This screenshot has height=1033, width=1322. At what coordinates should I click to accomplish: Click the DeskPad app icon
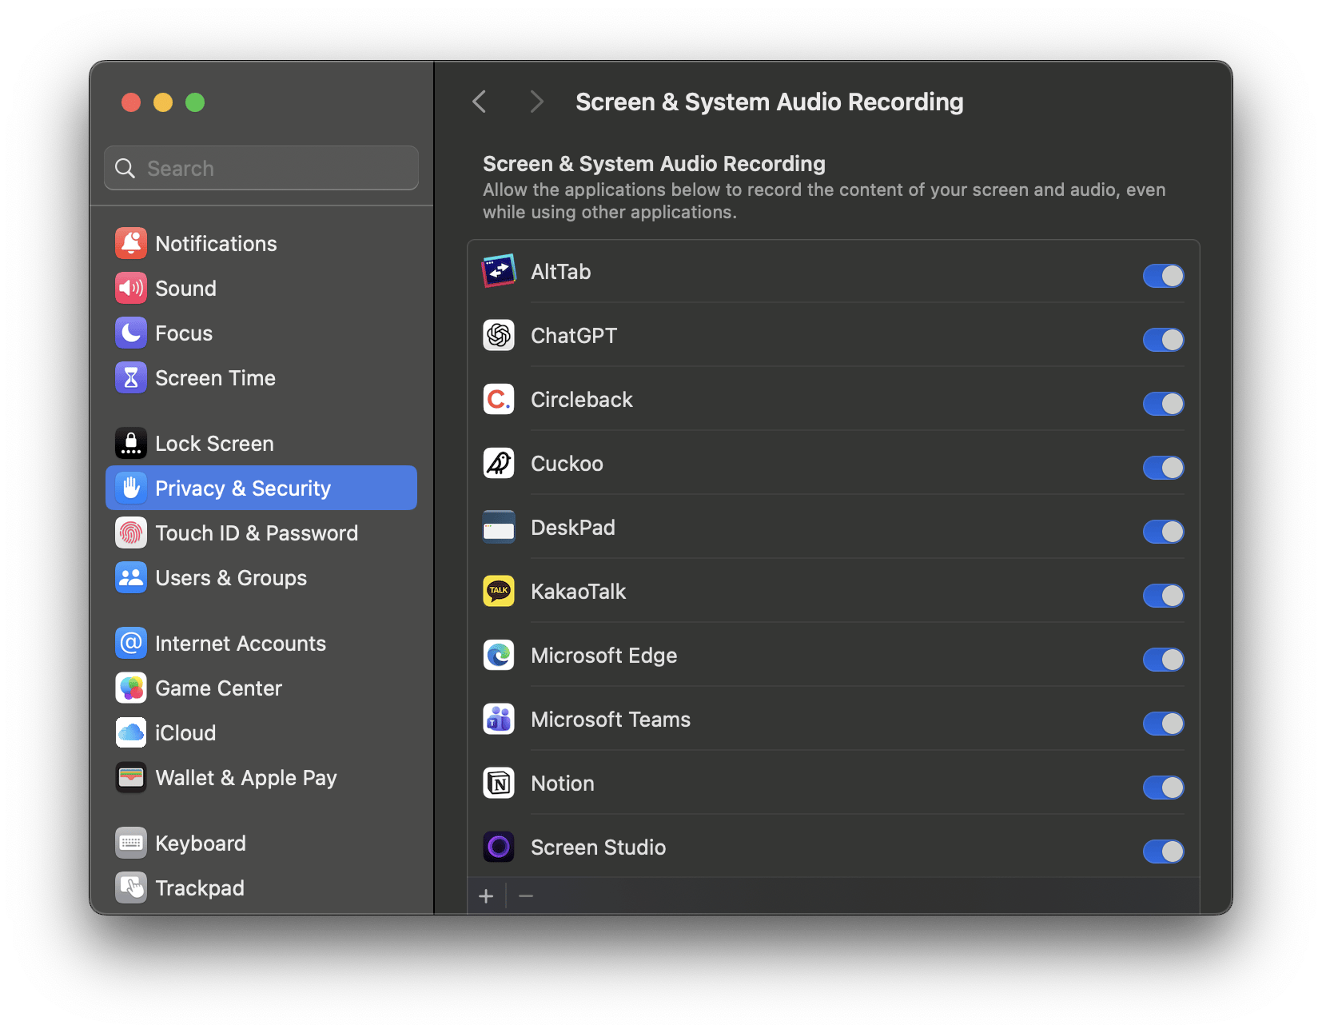click(499, 527)
